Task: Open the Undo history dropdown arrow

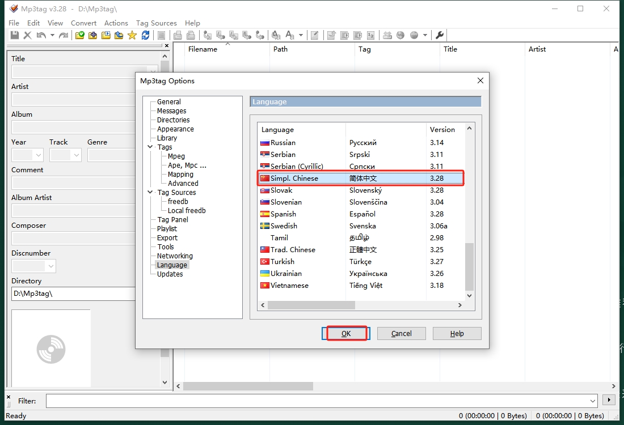Action: point(52,35)
